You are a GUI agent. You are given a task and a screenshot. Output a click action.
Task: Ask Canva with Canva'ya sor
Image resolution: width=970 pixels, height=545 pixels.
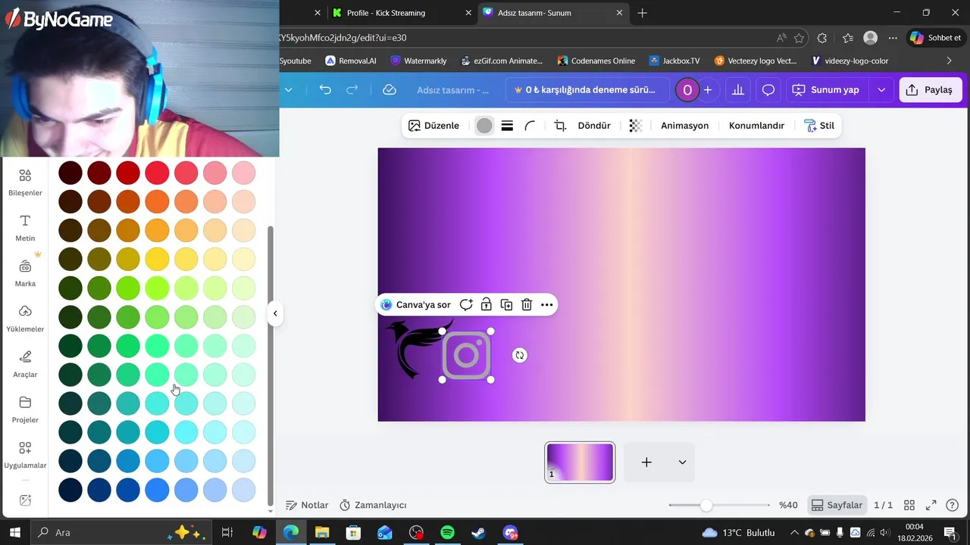point(415,304)
